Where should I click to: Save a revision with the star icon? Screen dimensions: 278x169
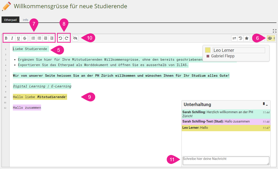pos(247,38)
